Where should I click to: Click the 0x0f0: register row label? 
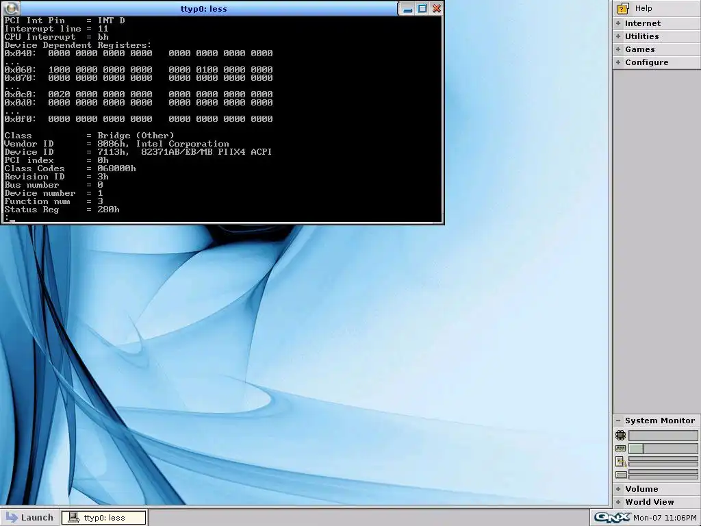21,119
